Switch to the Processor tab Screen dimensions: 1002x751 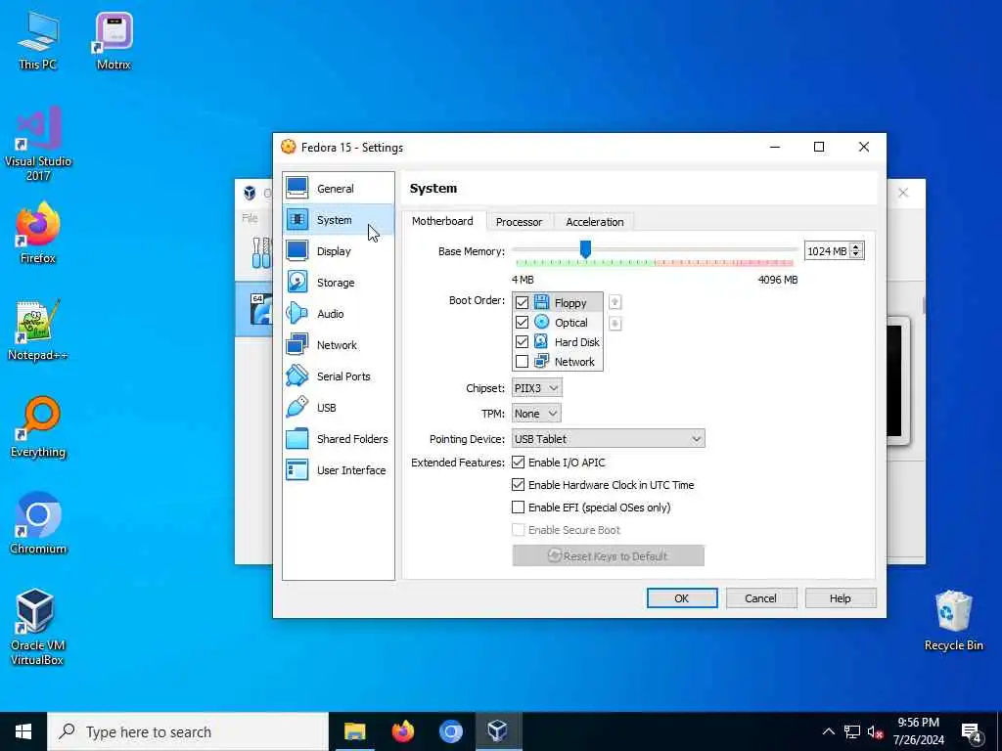pyautogui.click(x=519, y=222)
